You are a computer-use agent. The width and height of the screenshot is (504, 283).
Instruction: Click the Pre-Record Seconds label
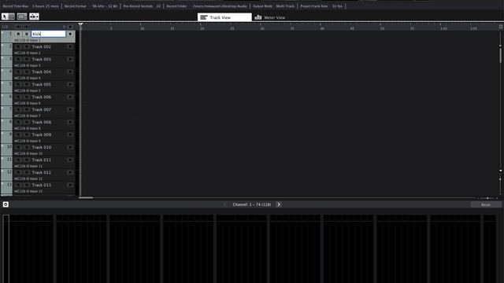tap(138, 6)
